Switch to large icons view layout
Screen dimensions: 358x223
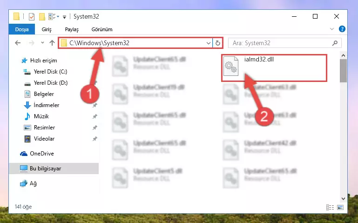pyautogui.click(x=340, y=207)
